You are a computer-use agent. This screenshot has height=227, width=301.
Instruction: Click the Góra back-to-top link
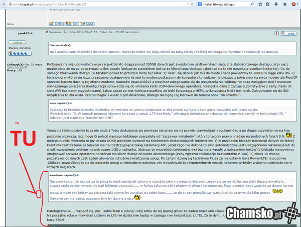point(11,24)
